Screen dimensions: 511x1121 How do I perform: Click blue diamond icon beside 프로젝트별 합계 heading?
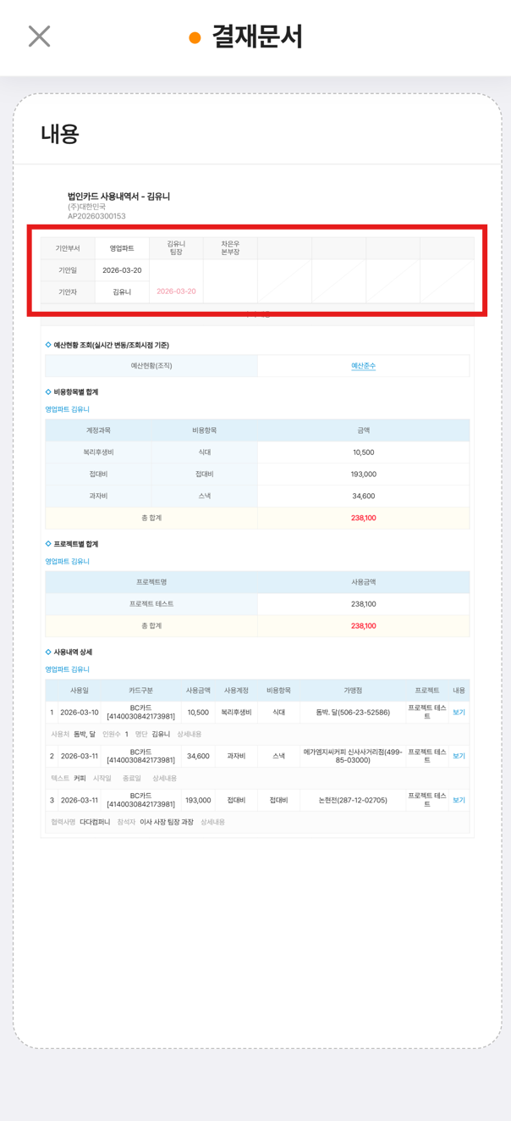pos(48,544)
